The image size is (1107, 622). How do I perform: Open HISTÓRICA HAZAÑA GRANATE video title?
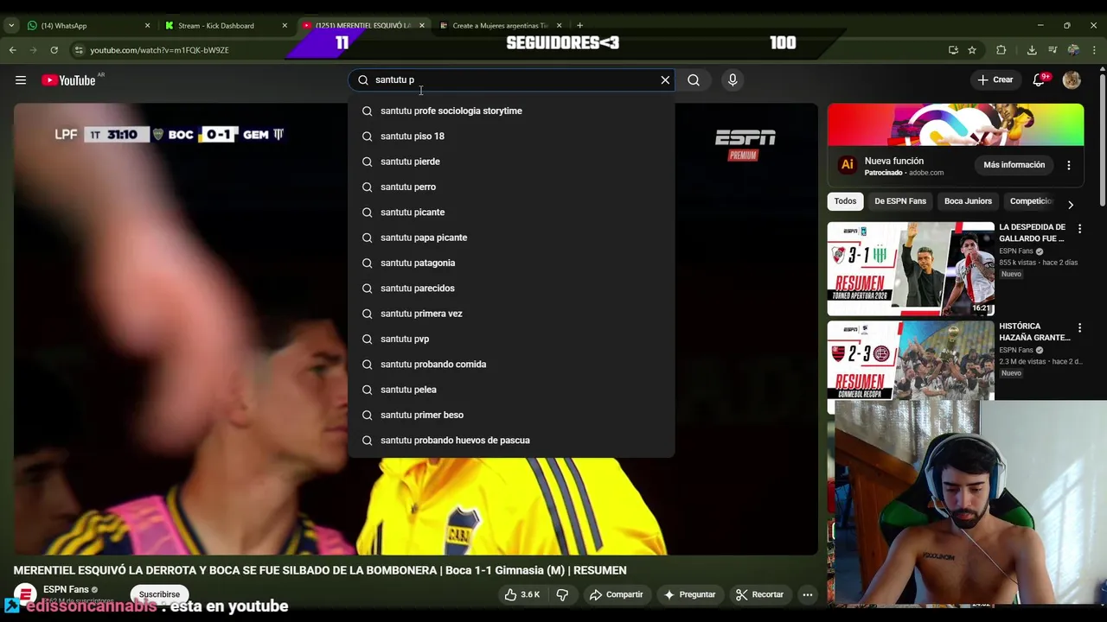tap(1034, 332)
